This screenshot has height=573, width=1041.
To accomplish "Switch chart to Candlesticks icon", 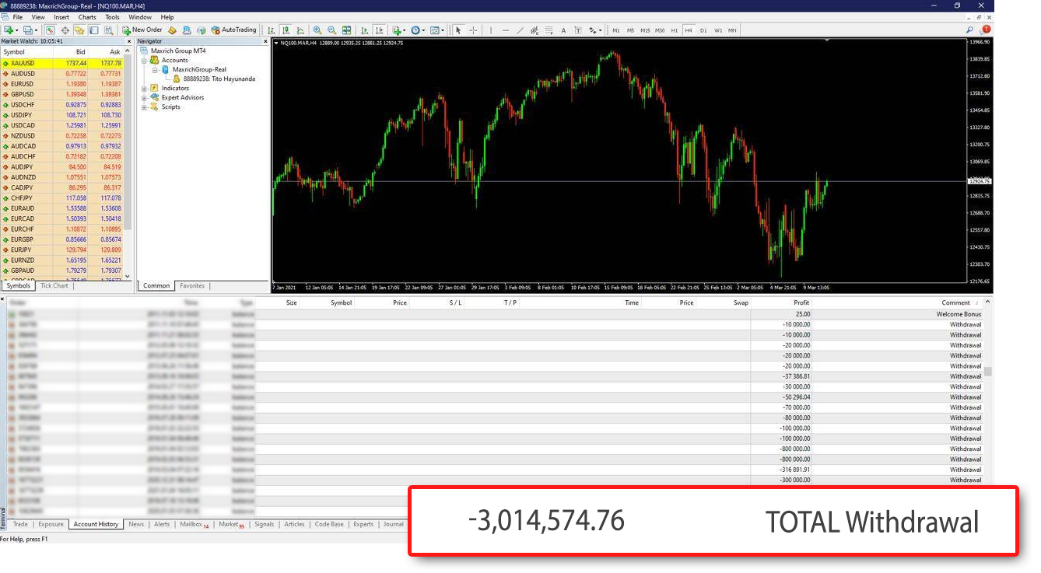I will point(286,30).
